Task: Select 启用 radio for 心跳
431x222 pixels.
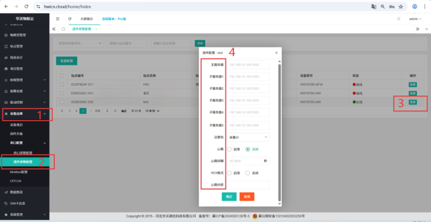Action: [230, 149]
